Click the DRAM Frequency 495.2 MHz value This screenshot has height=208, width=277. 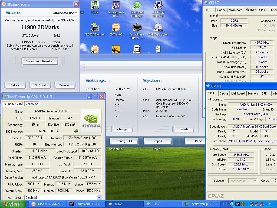click(262, 43)
